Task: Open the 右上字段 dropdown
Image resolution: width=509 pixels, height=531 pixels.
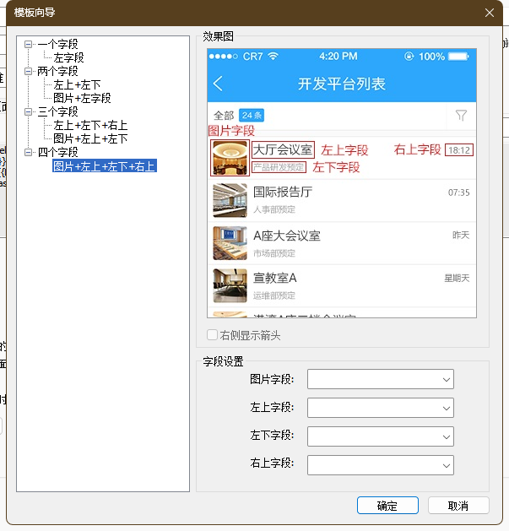Action: (x=381, y=464)
